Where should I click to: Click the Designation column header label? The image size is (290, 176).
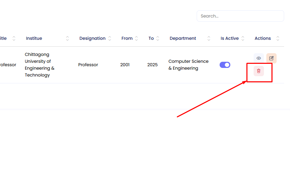pos(92,38)
